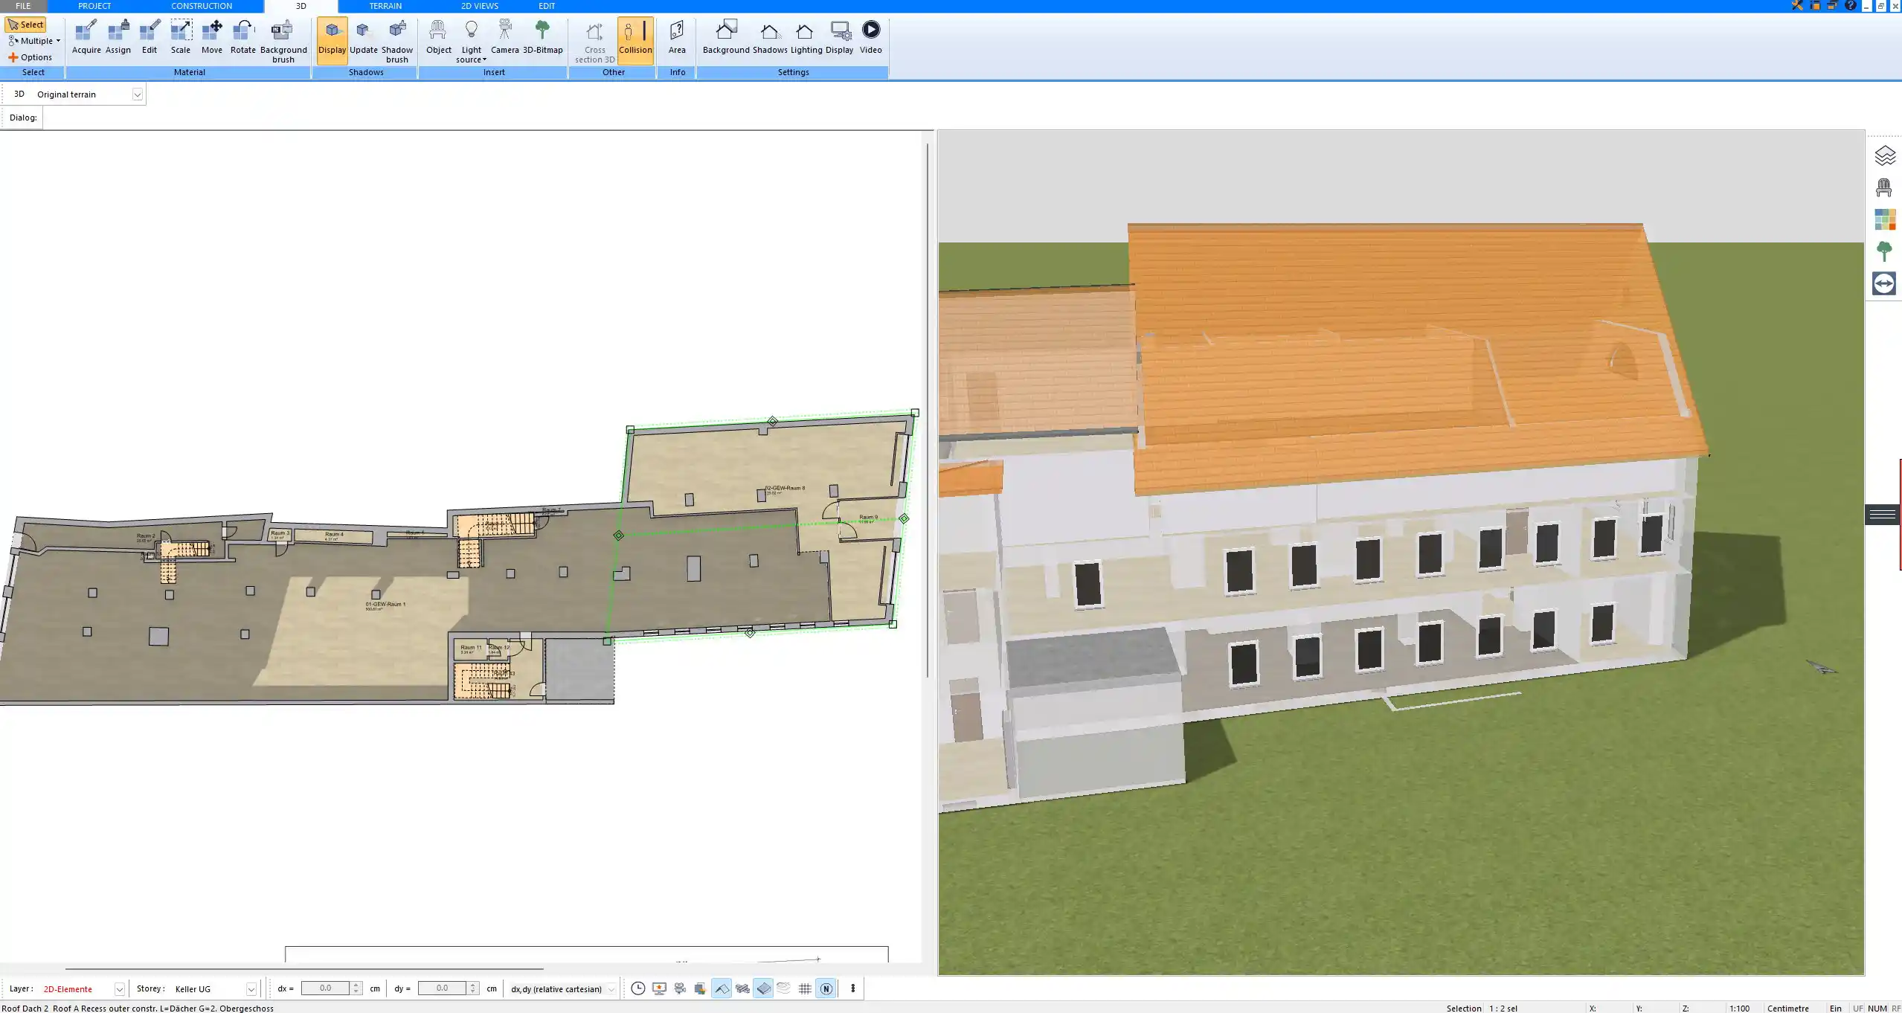The height and width of the screenshot is (1013, 1902).
Task: Toggle the grid display
Action: pos(804,988)
